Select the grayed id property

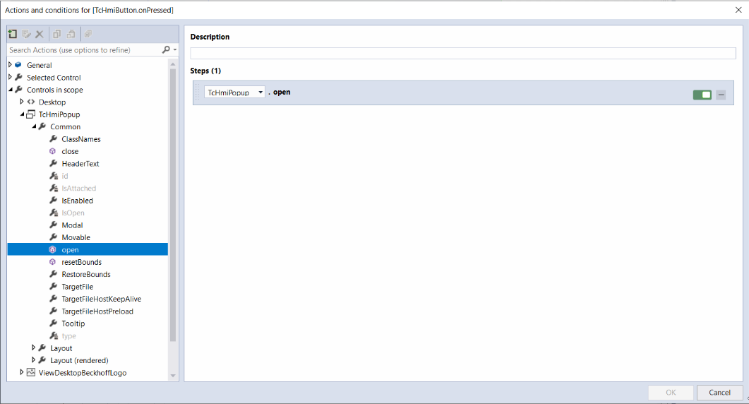pyautogui.click(x=64, y=176)
